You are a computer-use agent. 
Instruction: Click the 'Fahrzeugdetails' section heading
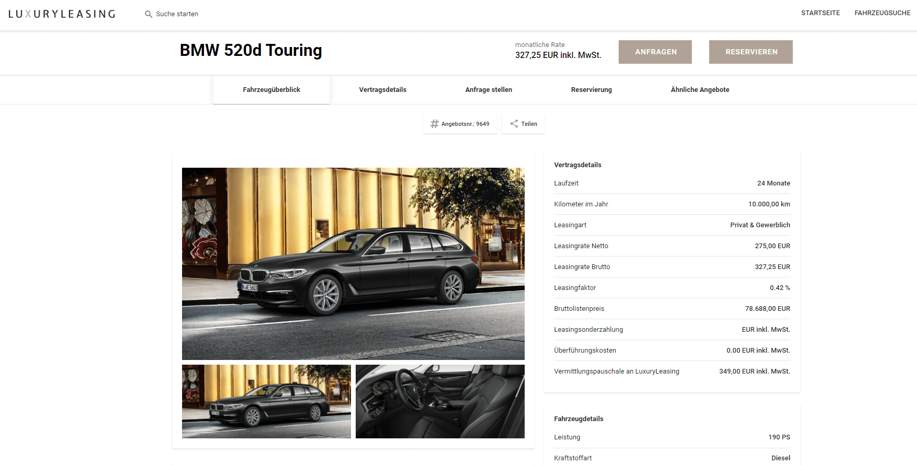(x=579, y=419)
